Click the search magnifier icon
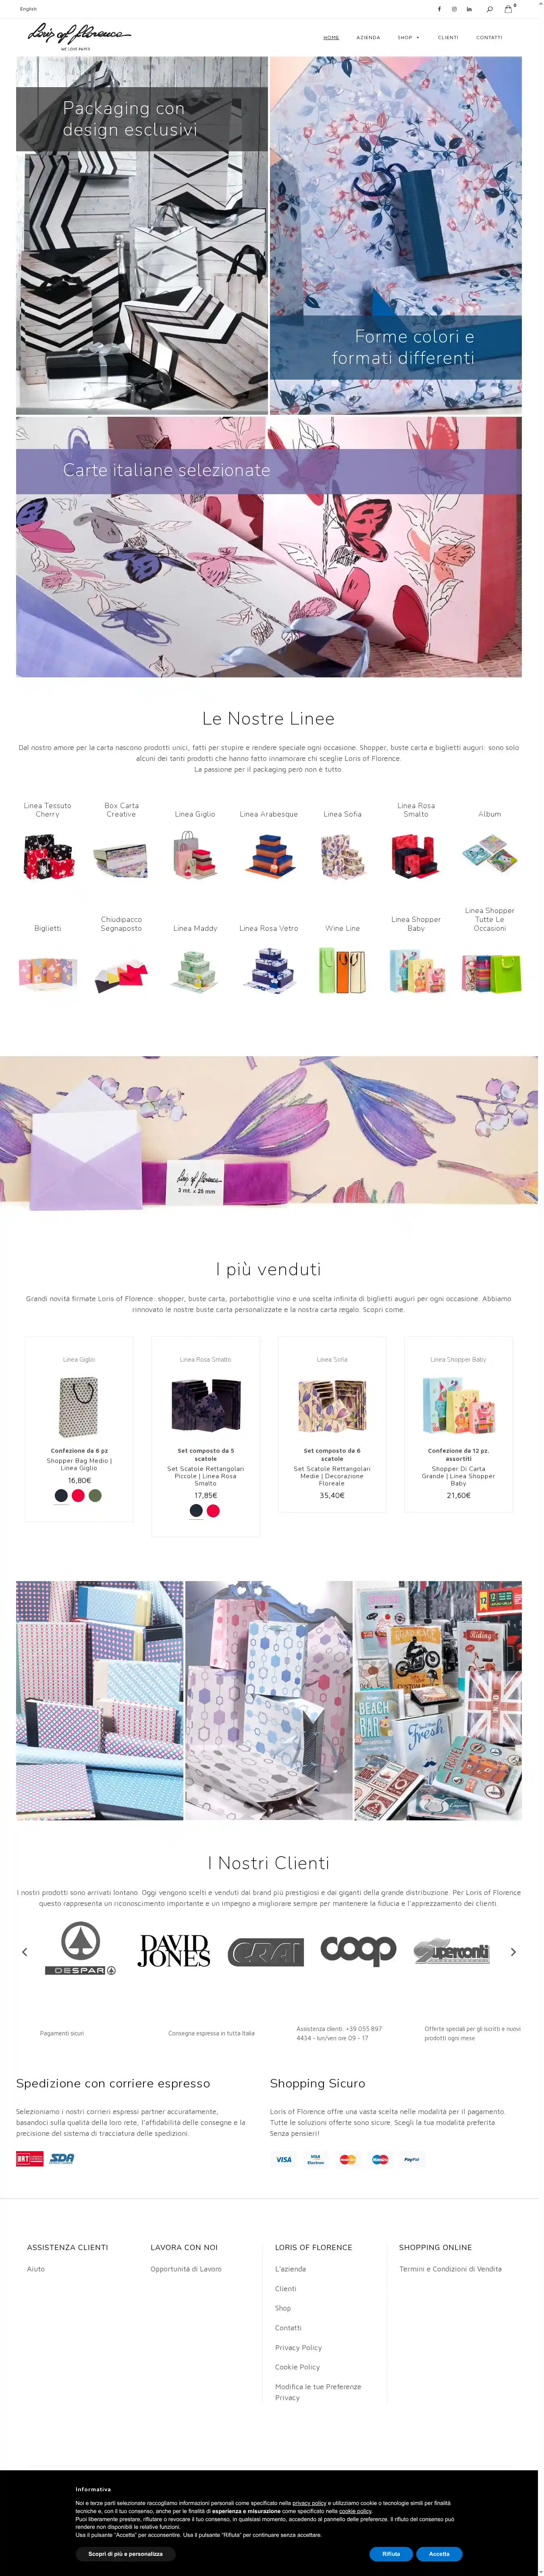544x2576 pixels. point(489,9)
